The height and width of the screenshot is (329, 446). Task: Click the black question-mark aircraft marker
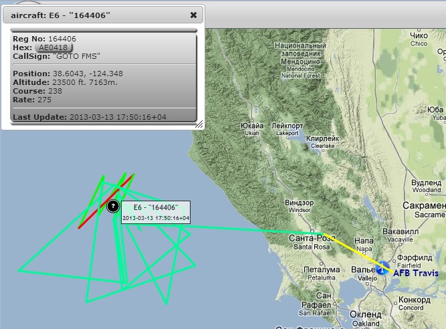[x=113, y=206]
